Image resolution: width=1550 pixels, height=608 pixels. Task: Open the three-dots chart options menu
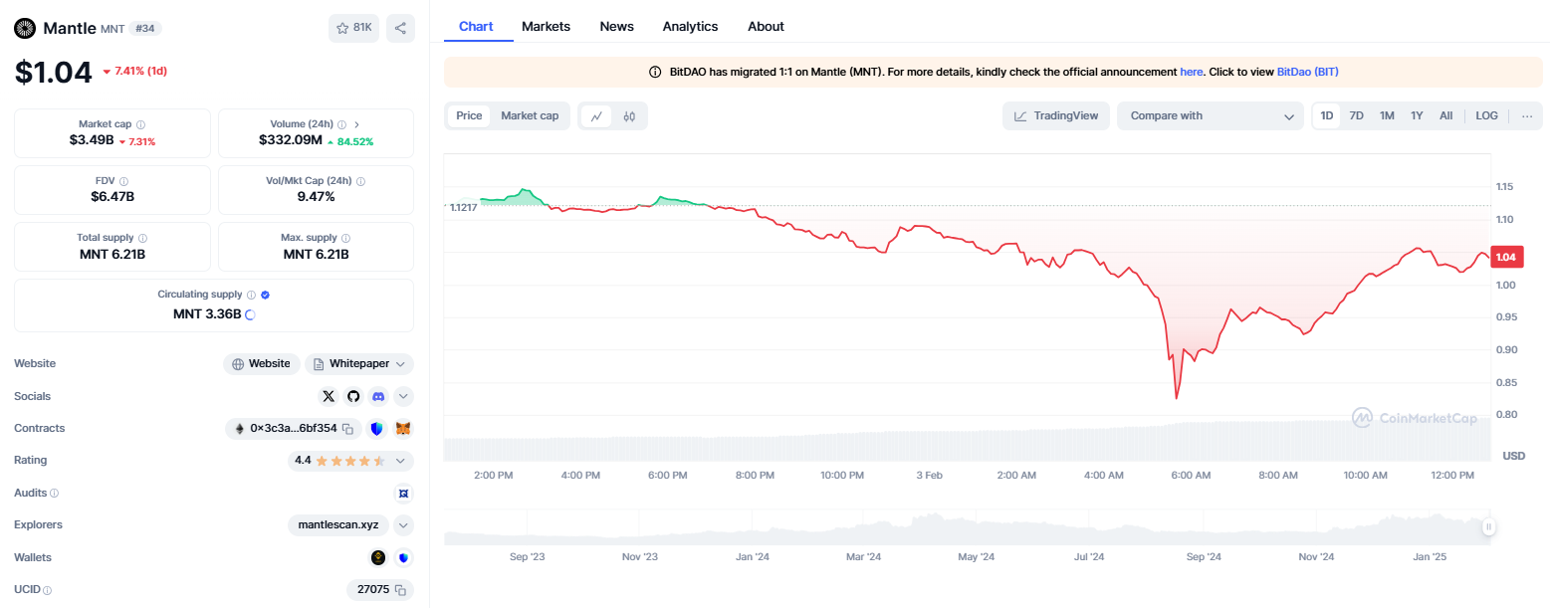point(1527,115)
